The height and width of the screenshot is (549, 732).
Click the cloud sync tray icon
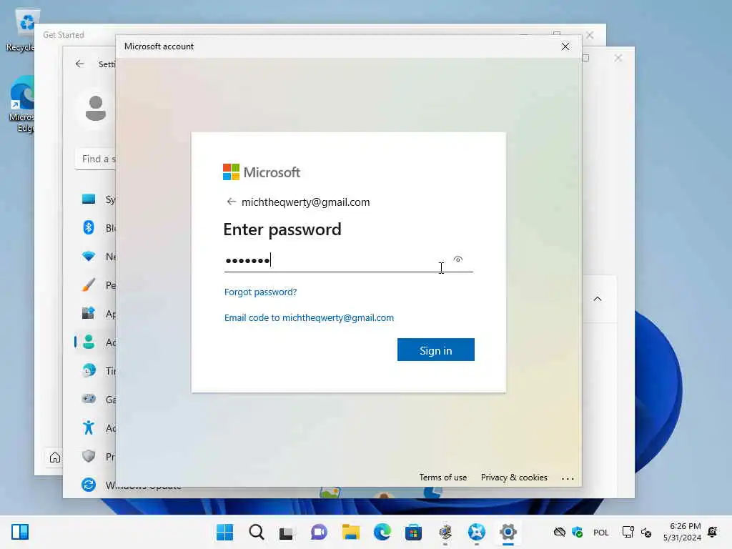pyautogui.click(x=559, y=532)
